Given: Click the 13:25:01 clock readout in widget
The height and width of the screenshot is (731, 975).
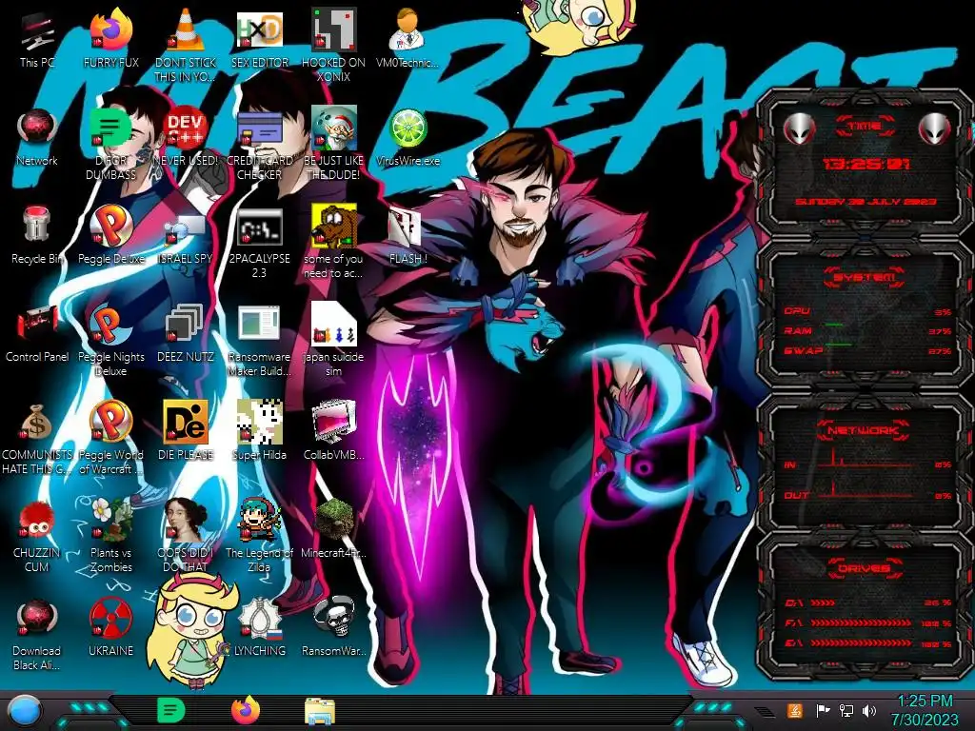Looking at the screenshot, I should (866, 164).
